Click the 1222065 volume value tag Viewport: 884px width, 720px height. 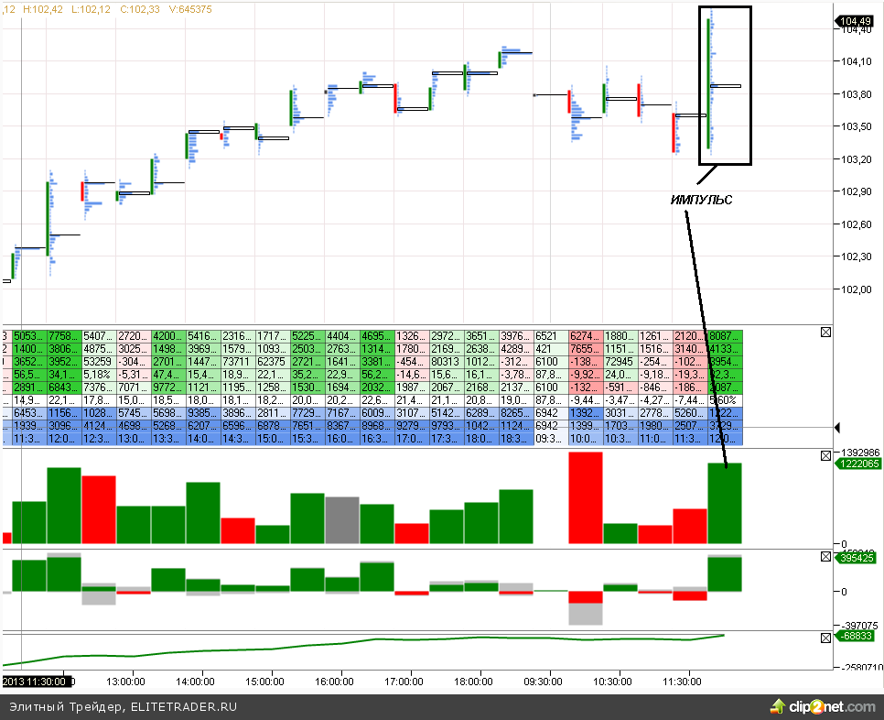(857, 464)
